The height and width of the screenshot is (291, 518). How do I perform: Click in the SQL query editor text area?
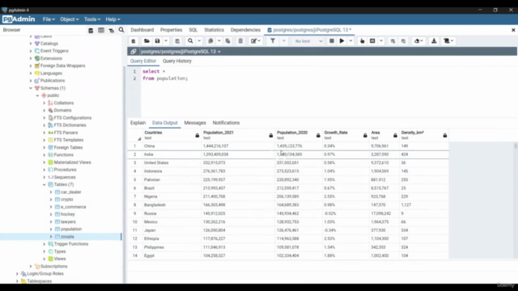pos(329,92)
